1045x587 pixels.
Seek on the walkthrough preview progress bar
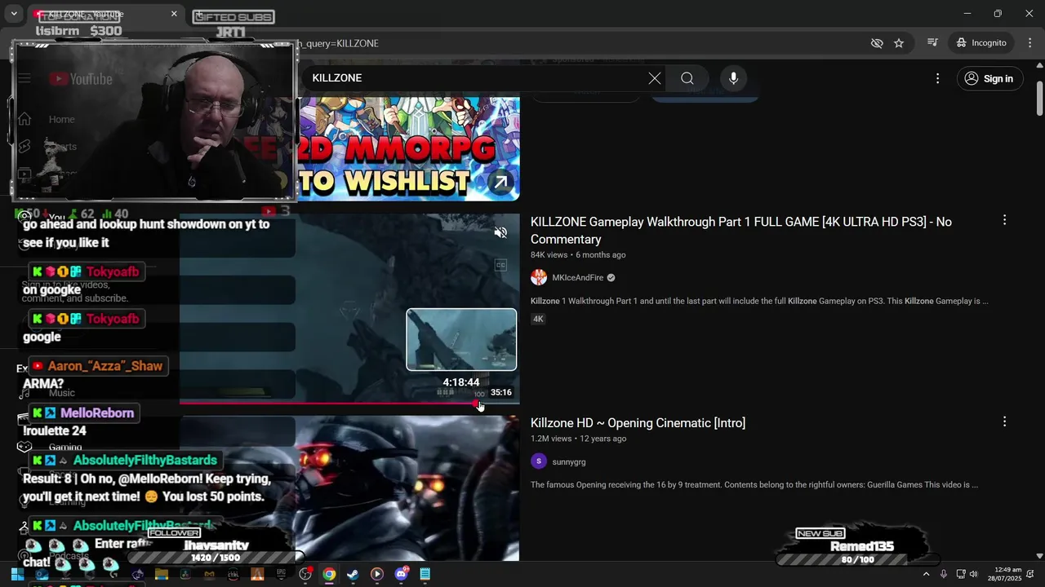pyautogui.click(x=349, y=403)
